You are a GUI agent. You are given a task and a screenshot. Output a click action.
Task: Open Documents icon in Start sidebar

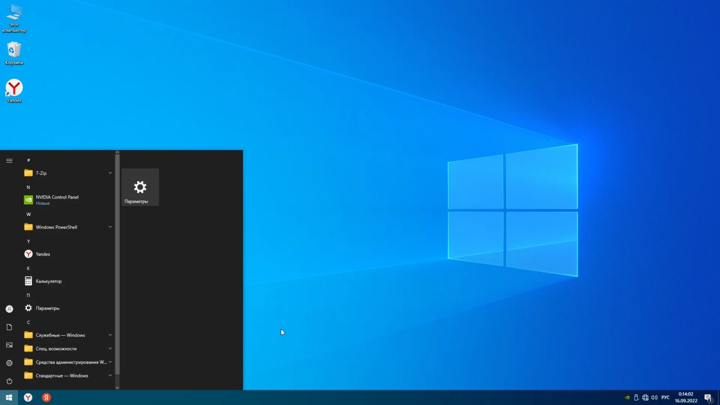pyautogui.click(x=9, y=327)
